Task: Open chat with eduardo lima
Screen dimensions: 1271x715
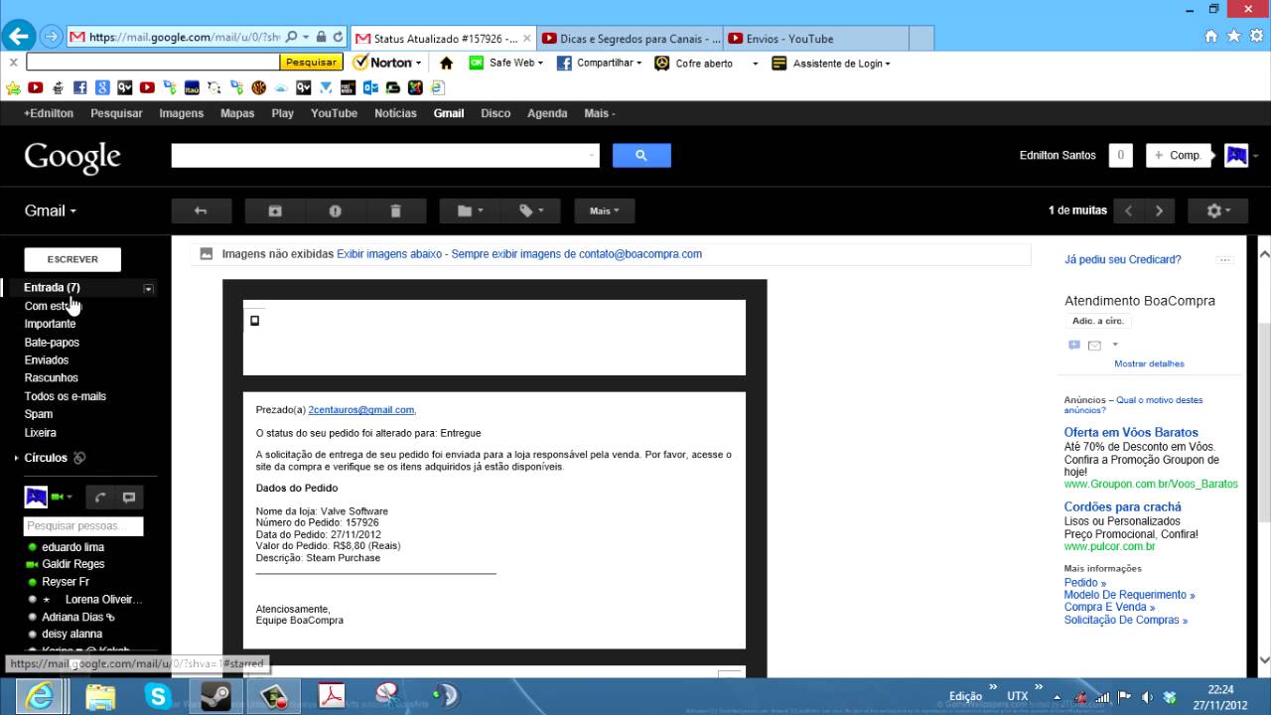Action: coord(72,547)
